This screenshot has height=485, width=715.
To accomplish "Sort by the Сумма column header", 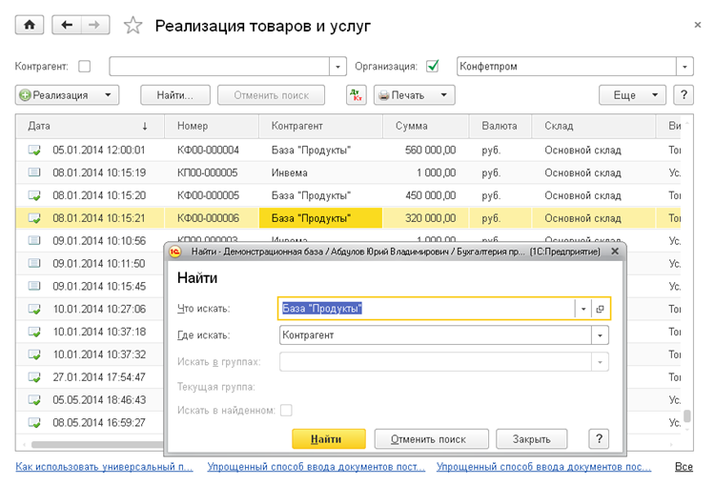I will (426, 127).
